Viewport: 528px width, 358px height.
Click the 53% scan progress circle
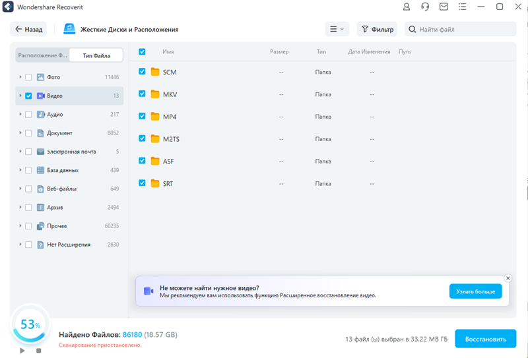[x=30, y=325]
